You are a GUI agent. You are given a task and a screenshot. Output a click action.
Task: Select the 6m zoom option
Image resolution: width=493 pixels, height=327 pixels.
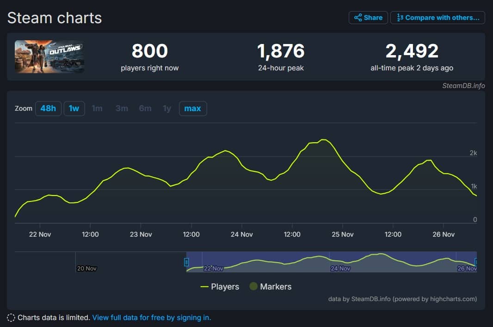pos(145,108)
